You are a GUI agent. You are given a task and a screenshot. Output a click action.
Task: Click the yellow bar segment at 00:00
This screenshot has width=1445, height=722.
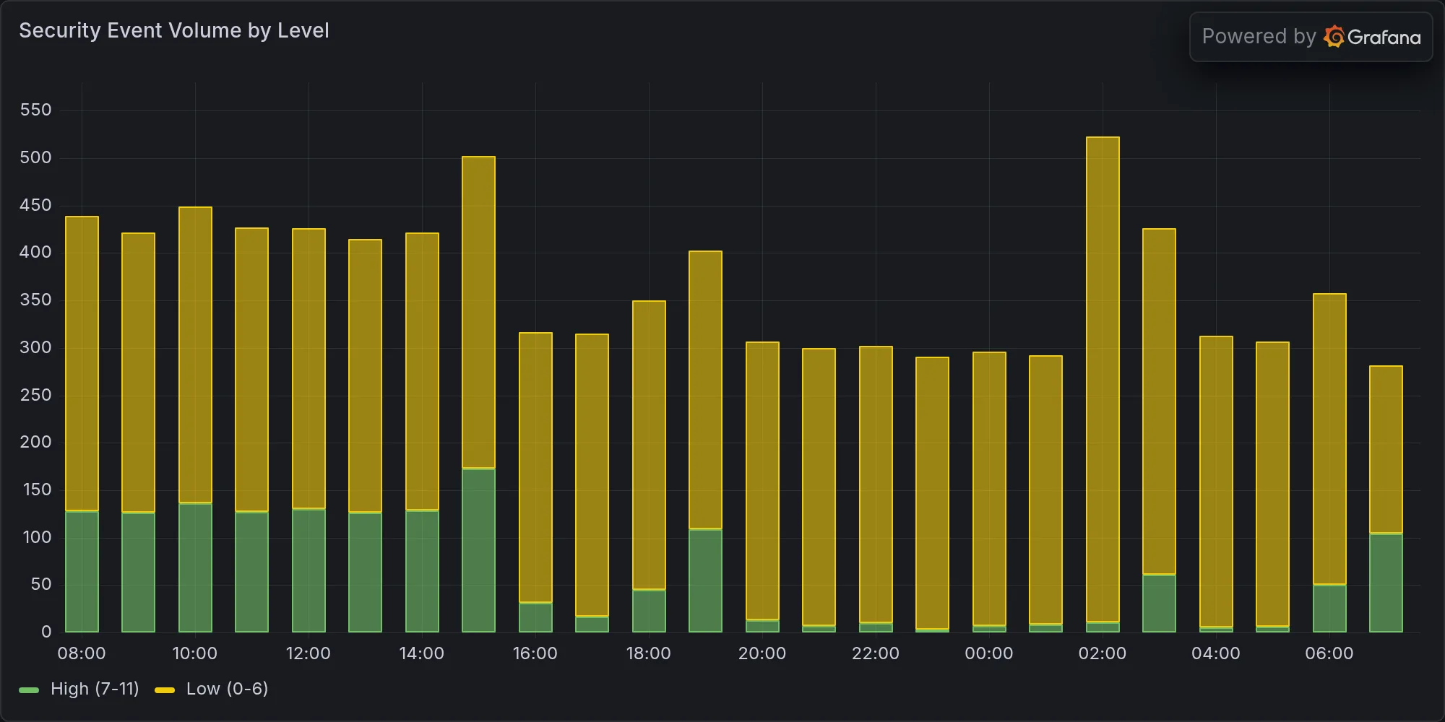point(989,488)
